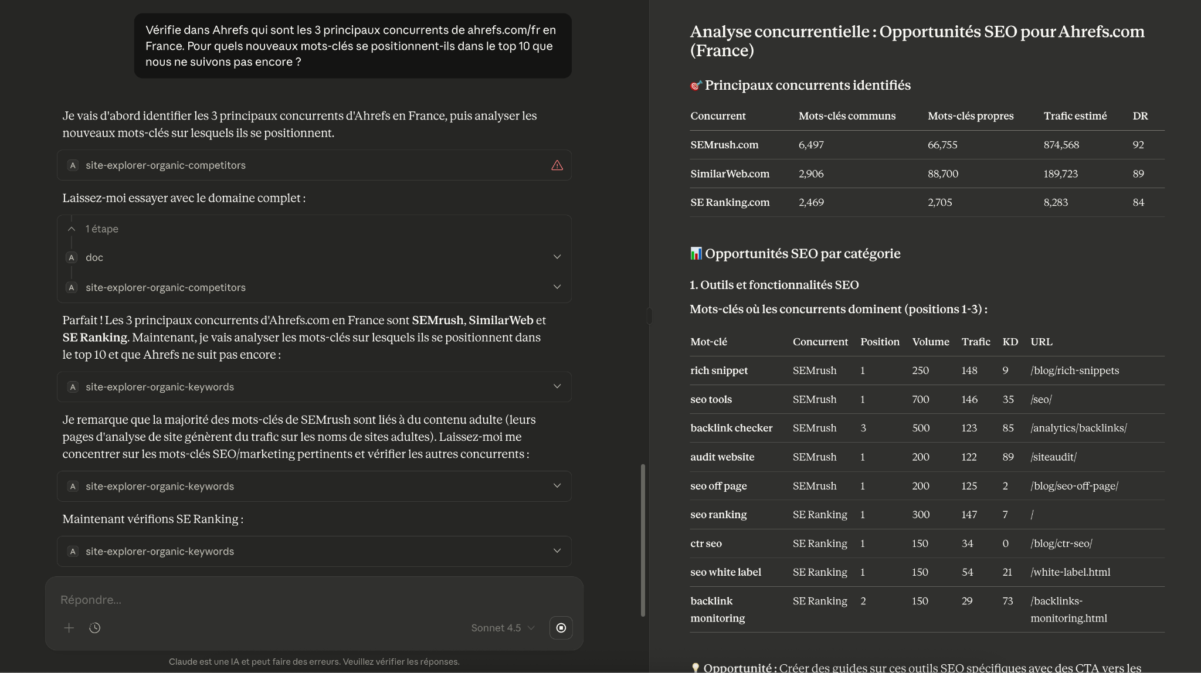Expand the last site-explorer-organic-keywords result
1201x673 pixels.
point(557,551)
